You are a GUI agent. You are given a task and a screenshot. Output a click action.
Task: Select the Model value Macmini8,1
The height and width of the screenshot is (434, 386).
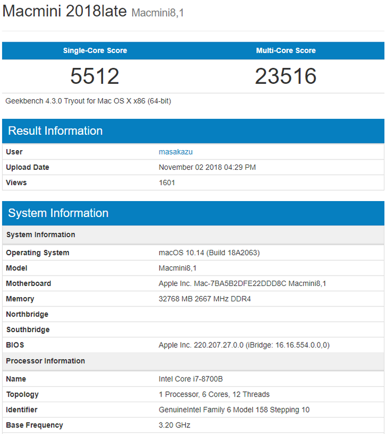click(178, 268)
